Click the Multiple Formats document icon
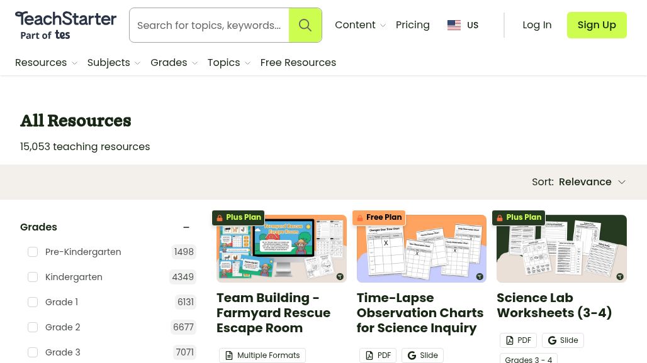This screenshot has height=363, width=647. click(x=229, y=355)
